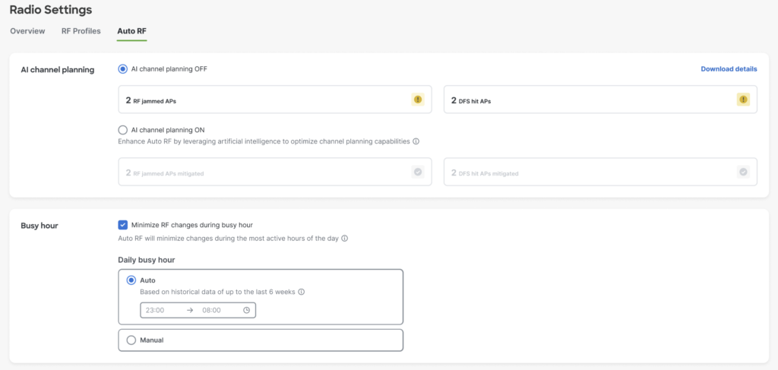Click checkmark icon on DFS hit APs mitigated
This screenshot has height=370, width=778.
tap(742, 172)
